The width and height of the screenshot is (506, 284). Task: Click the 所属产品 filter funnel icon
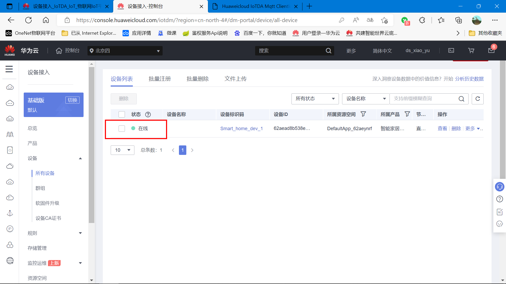[407, 114]
